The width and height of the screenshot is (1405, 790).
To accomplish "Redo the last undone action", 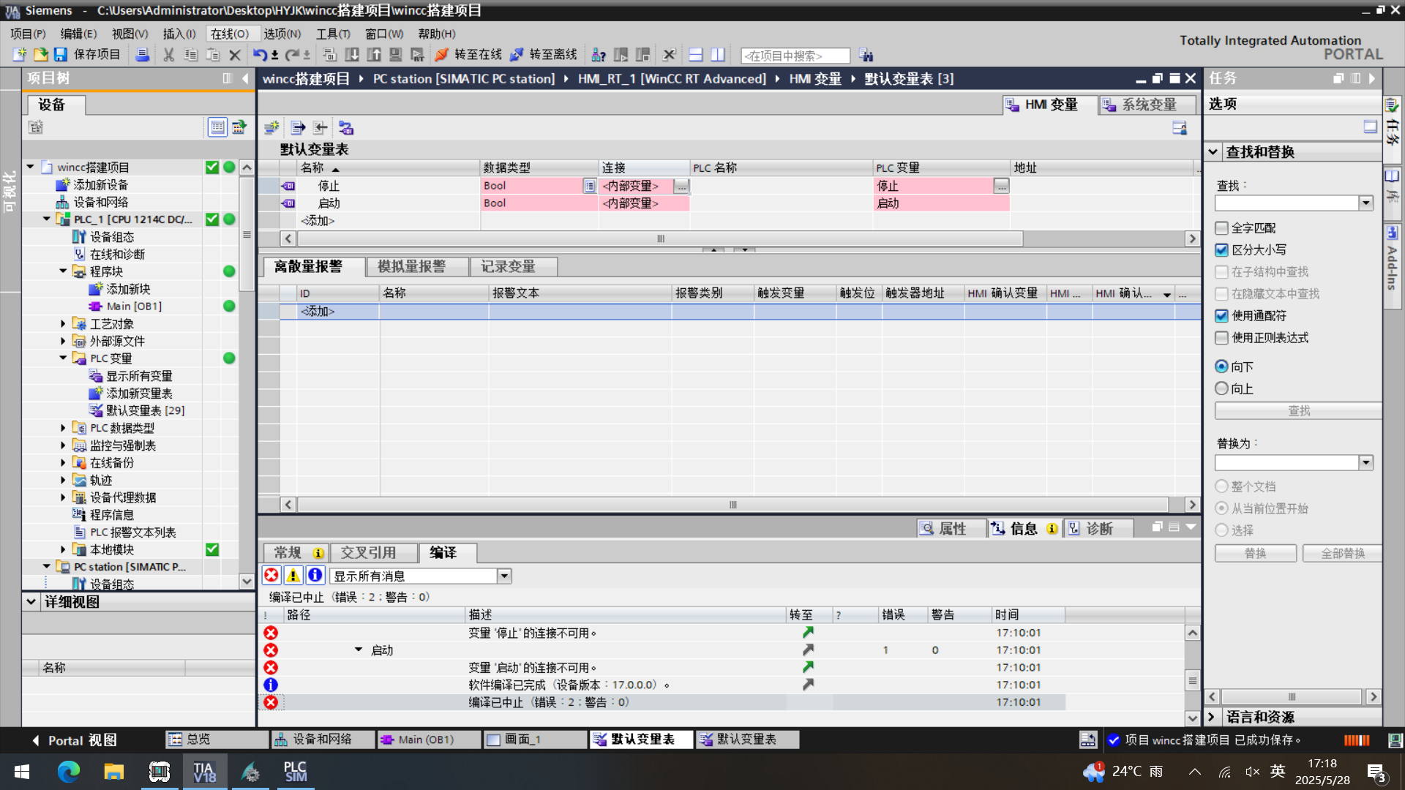I will pos(292,55).
